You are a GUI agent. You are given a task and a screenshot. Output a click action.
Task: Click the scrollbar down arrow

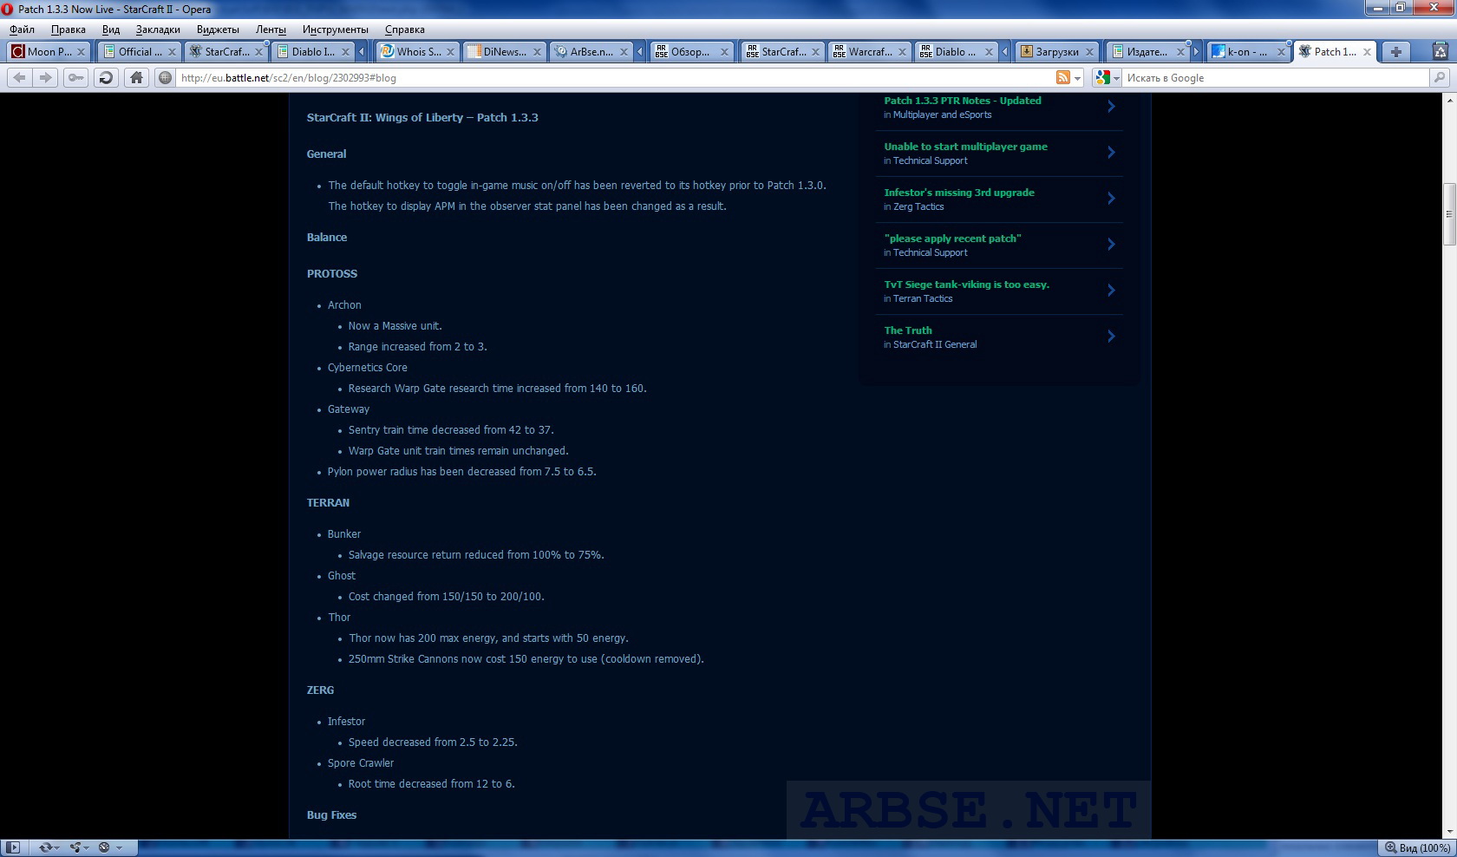click(x=1448, y=832)
